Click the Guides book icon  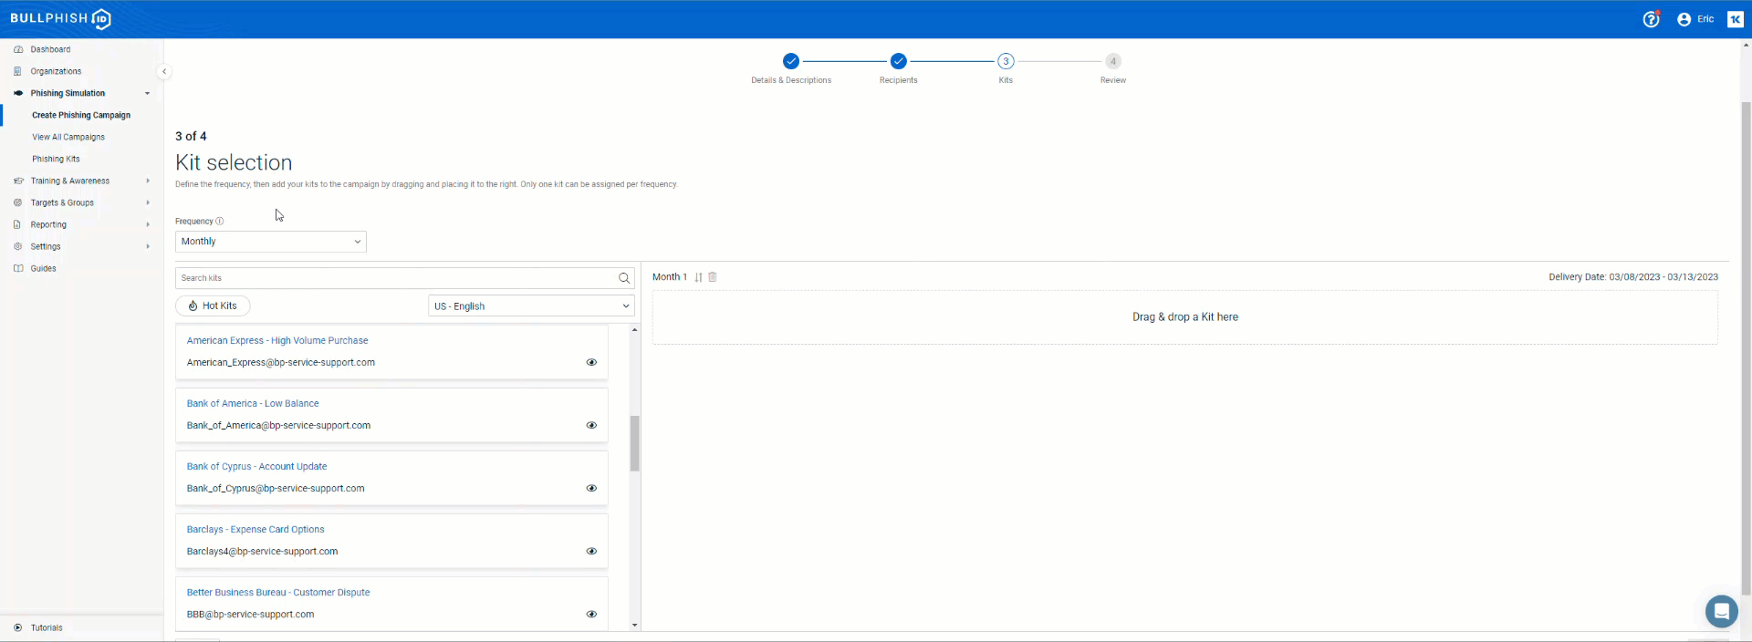click(18, 268)
